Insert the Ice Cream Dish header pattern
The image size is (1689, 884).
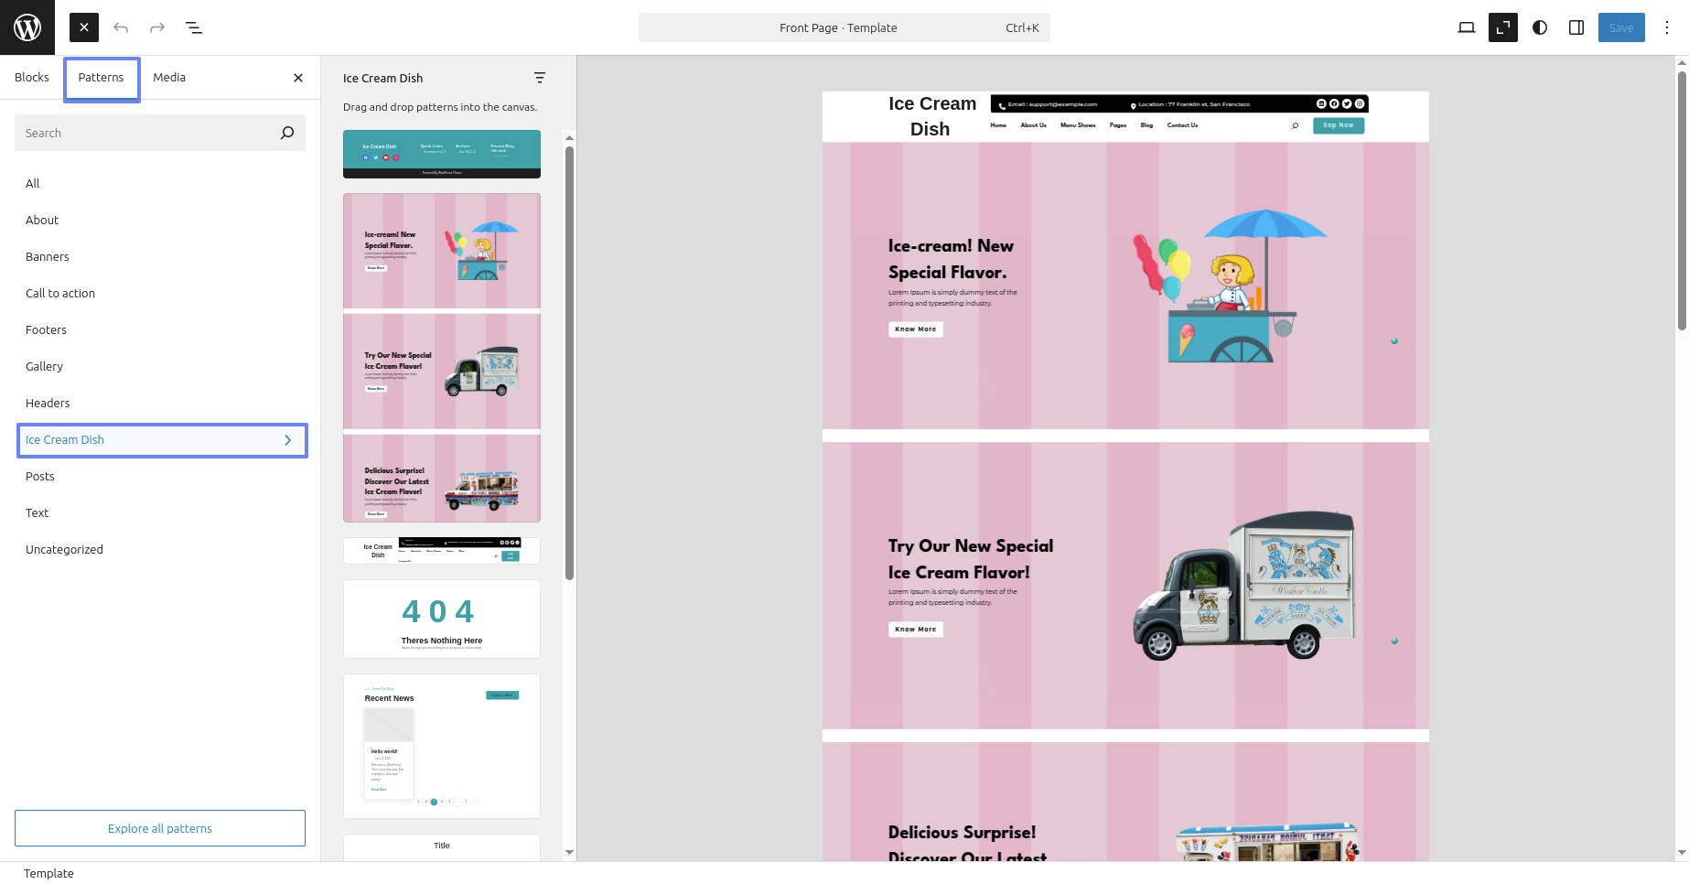click(442, 551)
